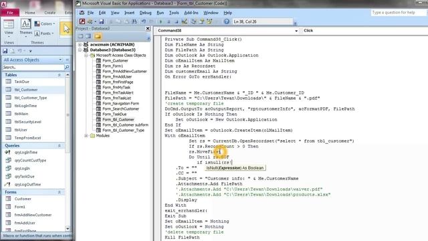Click View Code icon in Project pane
Image resolution: width=428 pixels, height=241 pixels.
(81, 36)
